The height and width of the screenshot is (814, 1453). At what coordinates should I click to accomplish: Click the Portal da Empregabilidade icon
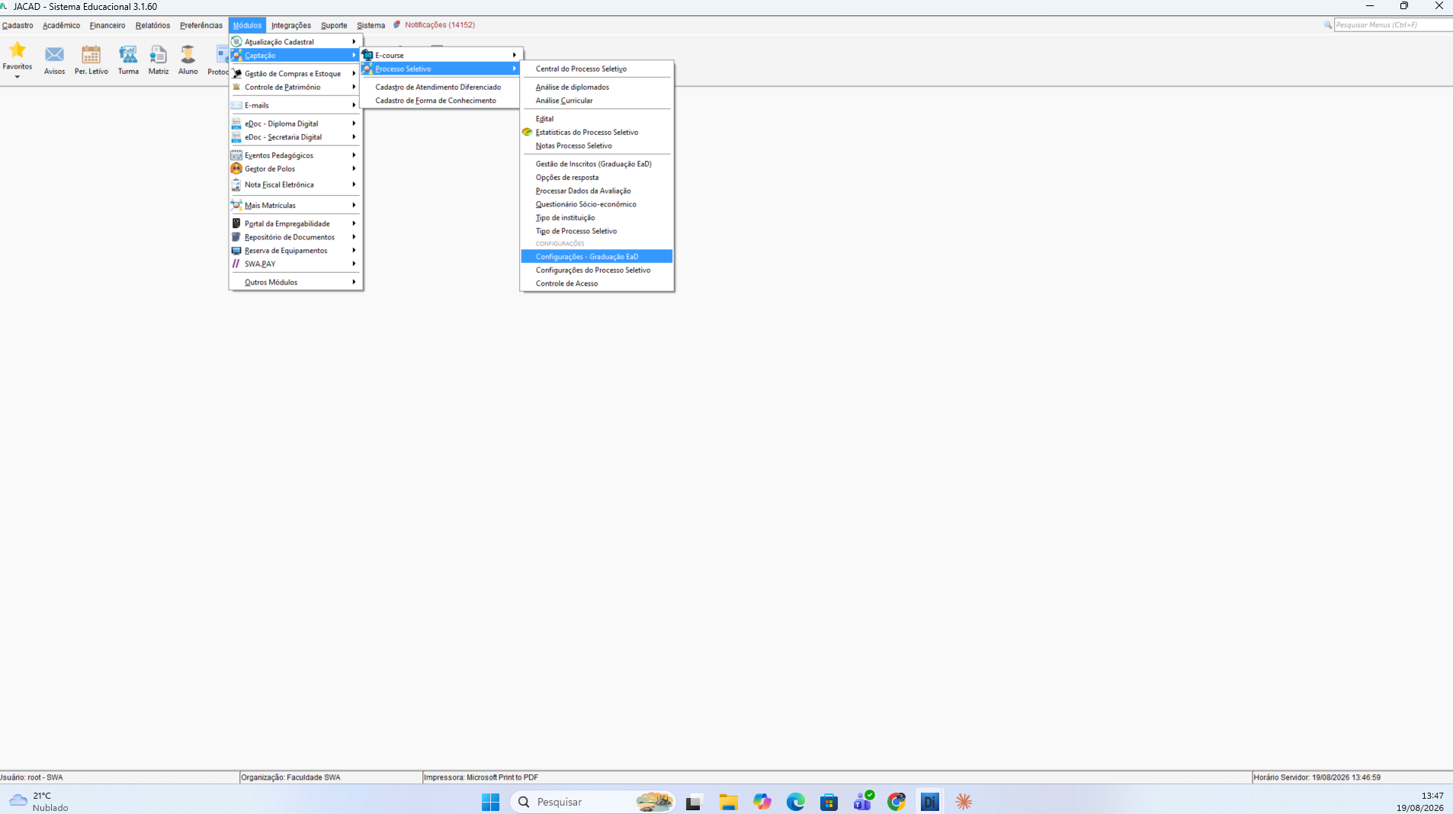236,223
